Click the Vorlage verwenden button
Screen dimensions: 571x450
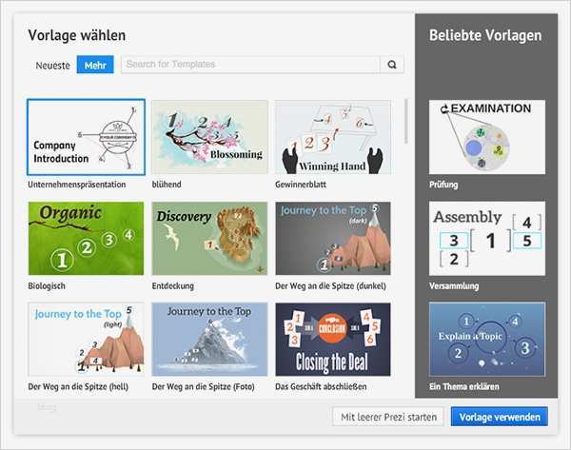pyautogui.click(x=500, y=417)
